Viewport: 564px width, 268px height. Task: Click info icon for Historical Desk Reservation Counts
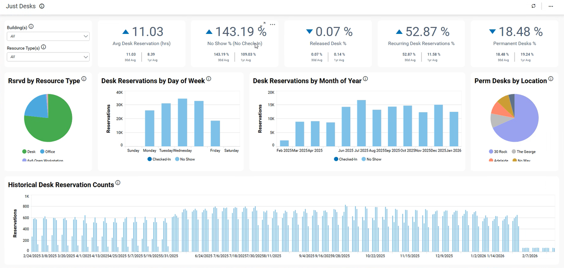118,183
